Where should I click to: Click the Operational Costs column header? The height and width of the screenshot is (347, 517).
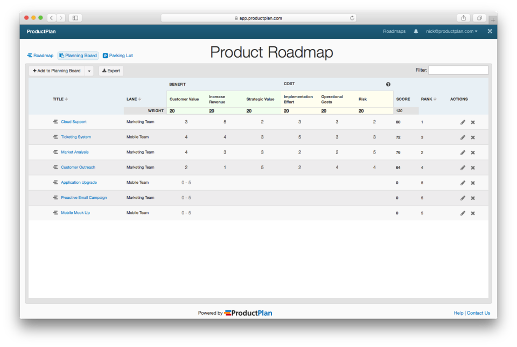tap(332, 99)
